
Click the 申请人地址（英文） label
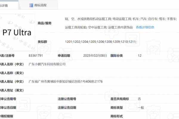[12, 90]
